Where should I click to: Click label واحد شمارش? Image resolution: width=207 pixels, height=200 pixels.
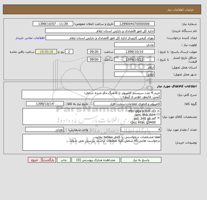pyautogui.click(x=78, y=130)
